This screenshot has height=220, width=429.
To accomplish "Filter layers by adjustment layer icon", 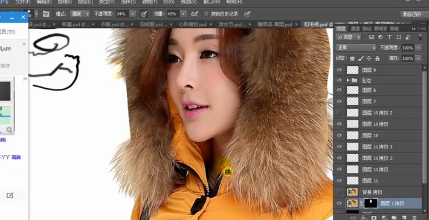I will pos(380,37).
